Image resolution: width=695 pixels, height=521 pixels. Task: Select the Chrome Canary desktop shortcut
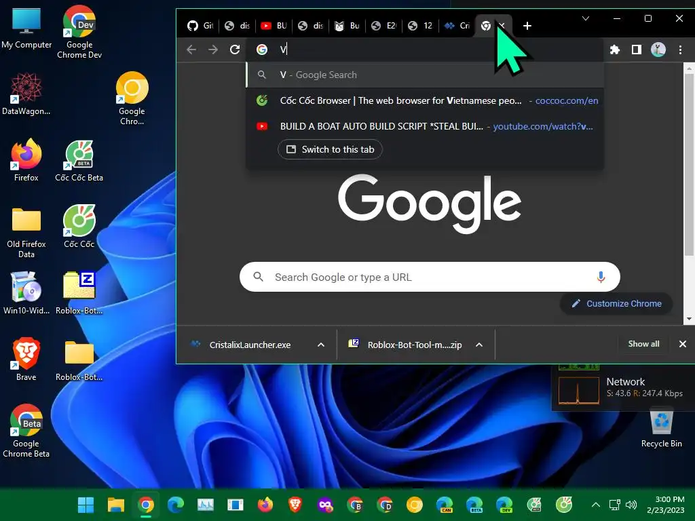[132, 98]
